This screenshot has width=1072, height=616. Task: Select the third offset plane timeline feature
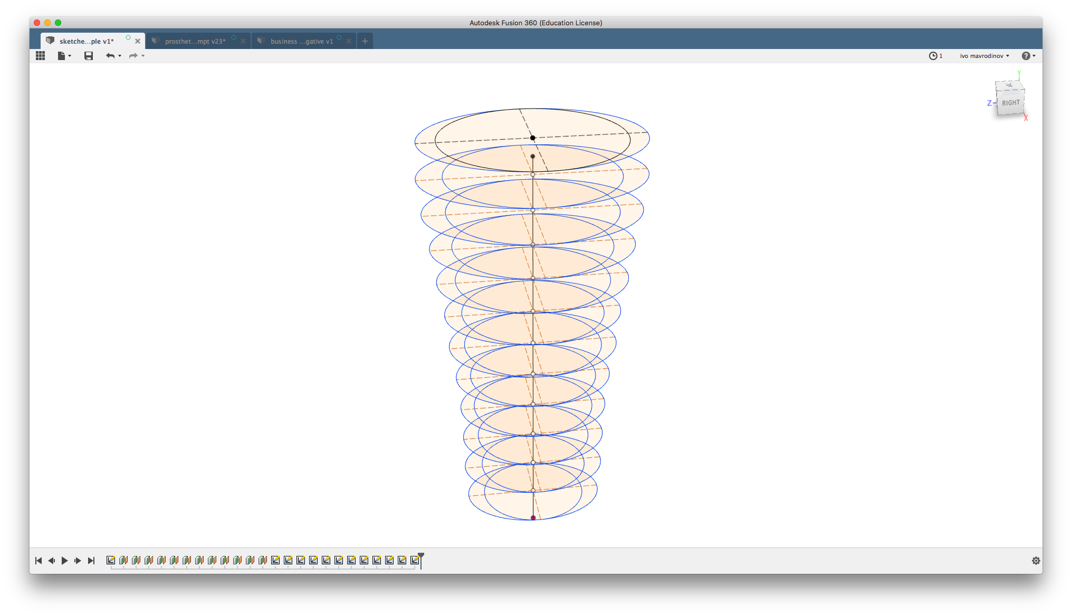pos(149,560)
